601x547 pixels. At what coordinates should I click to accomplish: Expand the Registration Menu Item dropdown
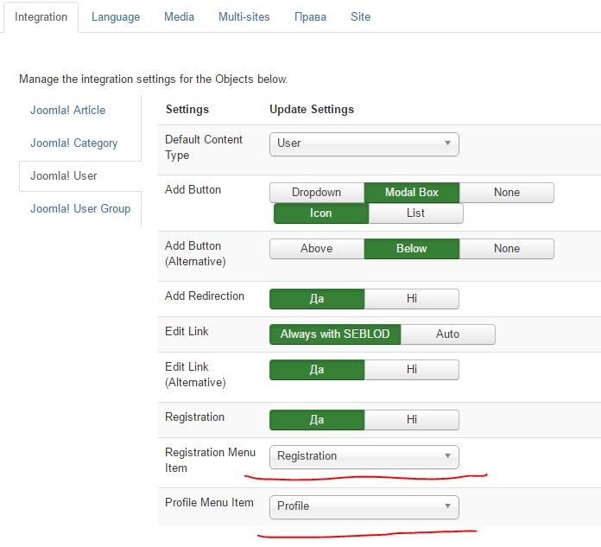click(364, 456)
